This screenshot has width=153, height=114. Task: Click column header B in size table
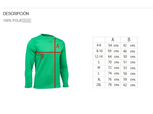click(129, 40)
